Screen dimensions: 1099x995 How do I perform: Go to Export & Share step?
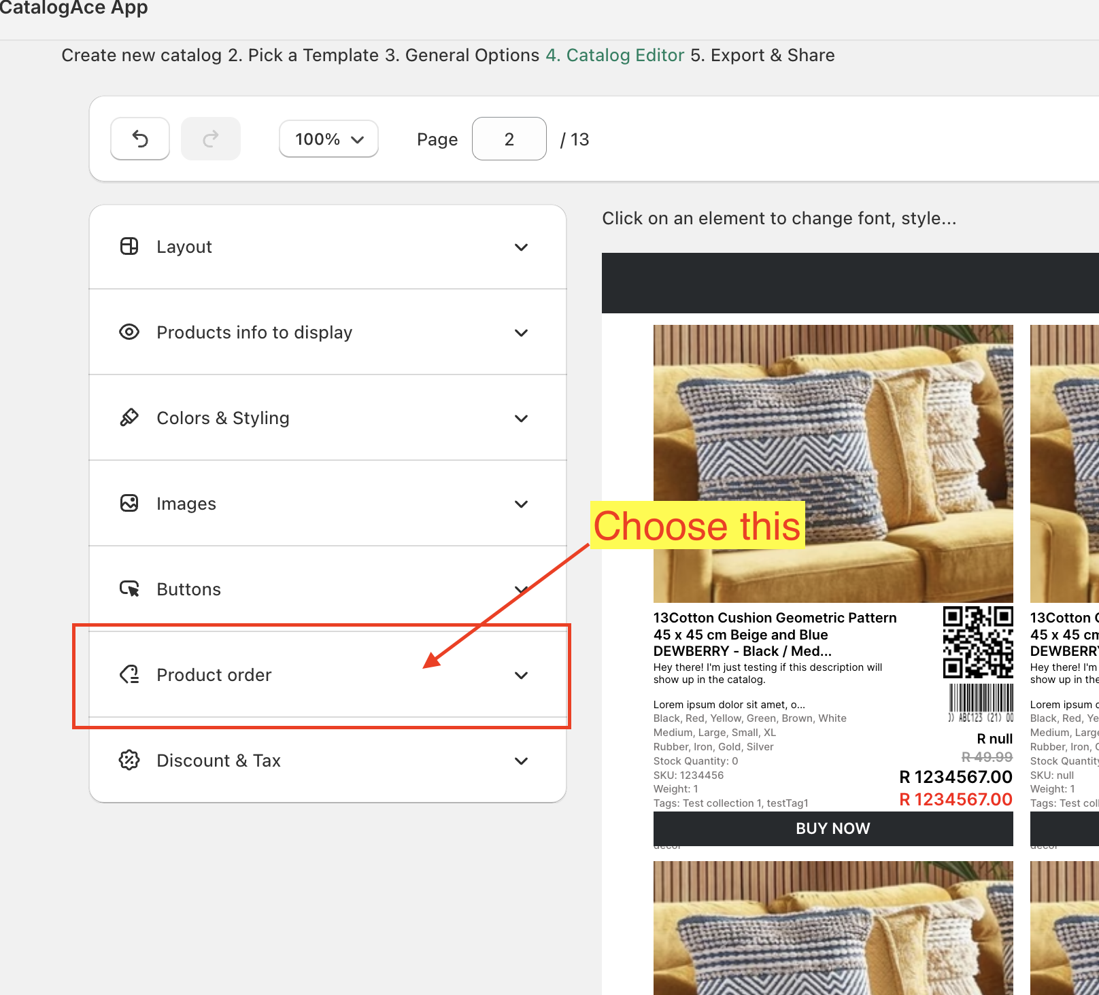click(762, 56)
